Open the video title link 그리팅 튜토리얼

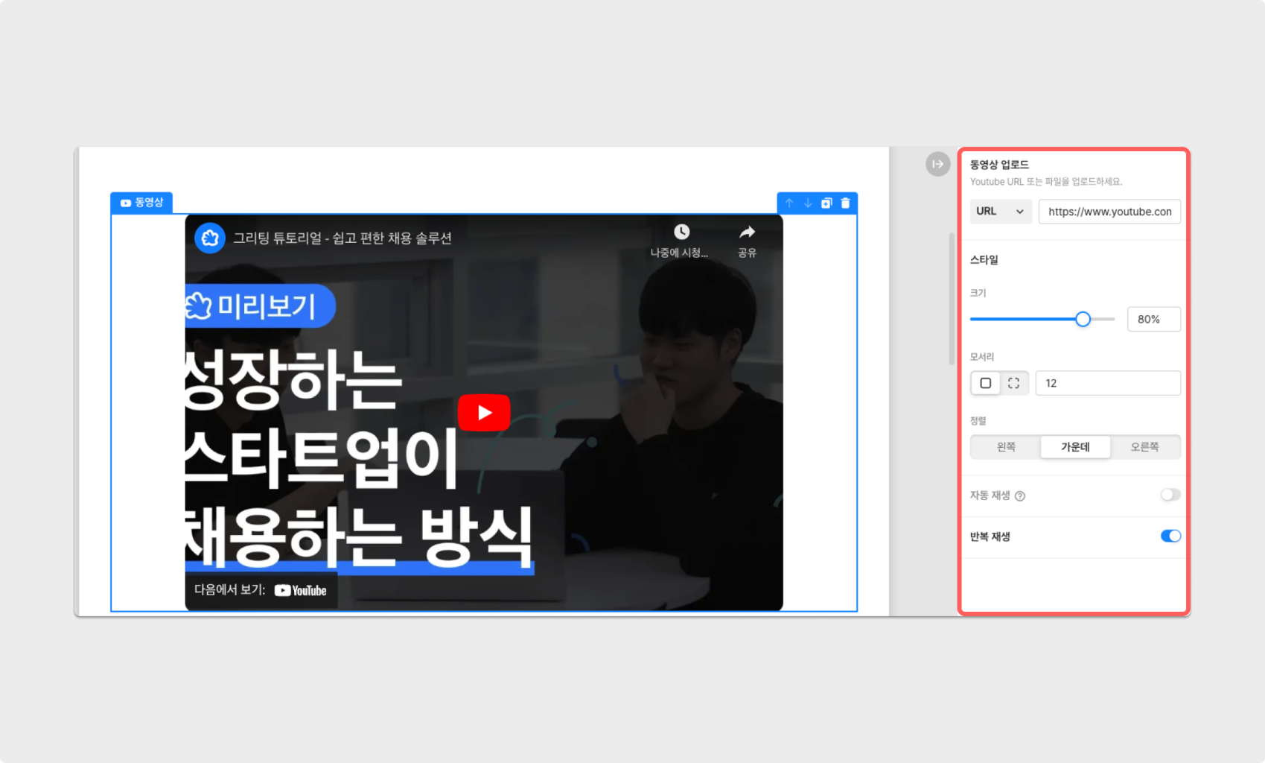342,238
